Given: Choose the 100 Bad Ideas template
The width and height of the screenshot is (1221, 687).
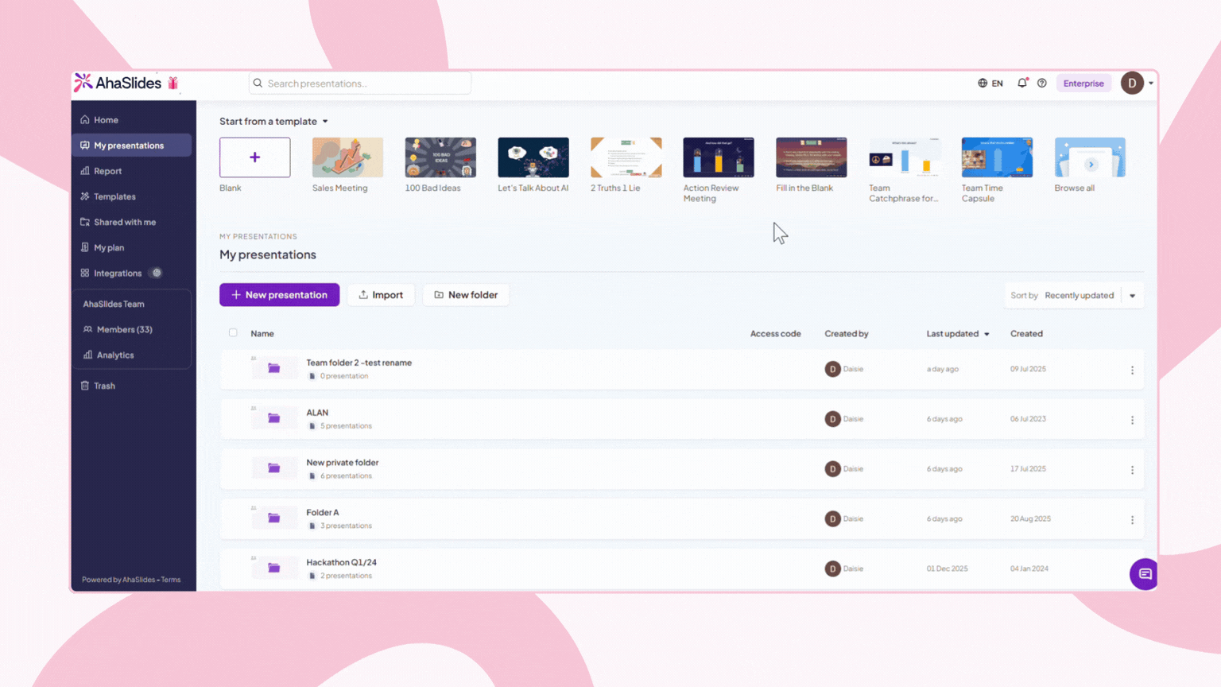Looking at the screenshot, I should (440, 157).
